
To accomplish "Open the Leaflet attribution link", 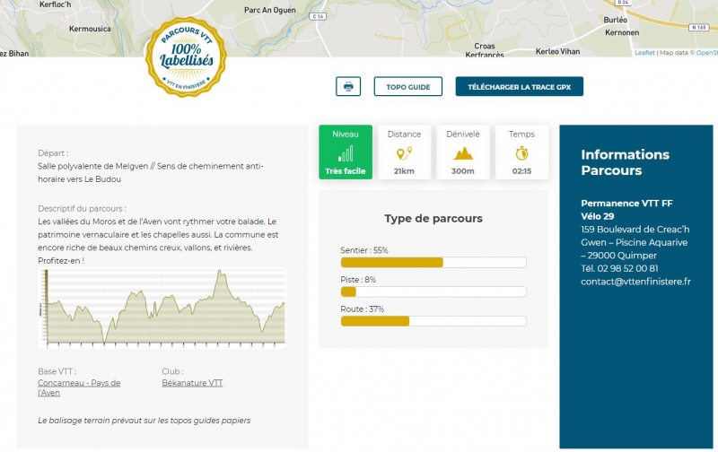I will pos(644,53).
